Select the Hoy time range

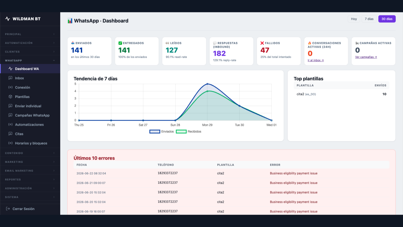(x=354, y=19)
